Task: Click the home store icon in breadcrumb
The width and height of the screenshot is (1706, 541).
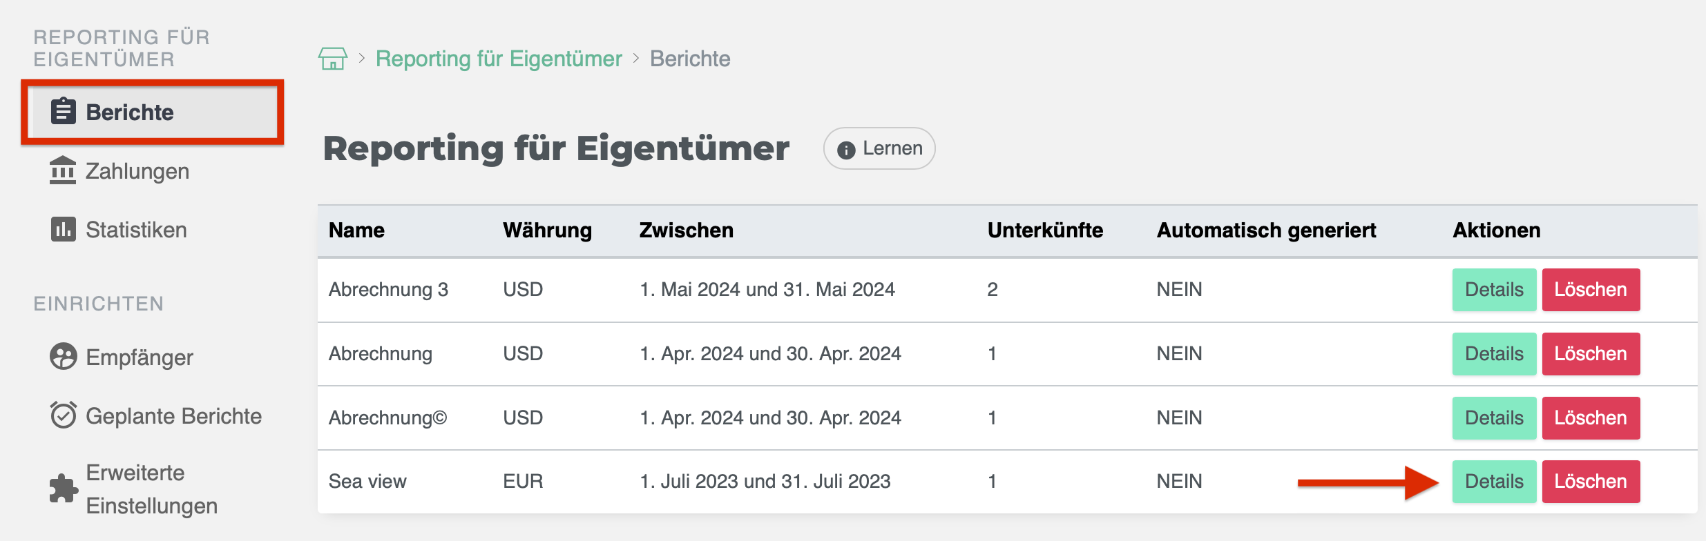Action: [x=332, y=59]
